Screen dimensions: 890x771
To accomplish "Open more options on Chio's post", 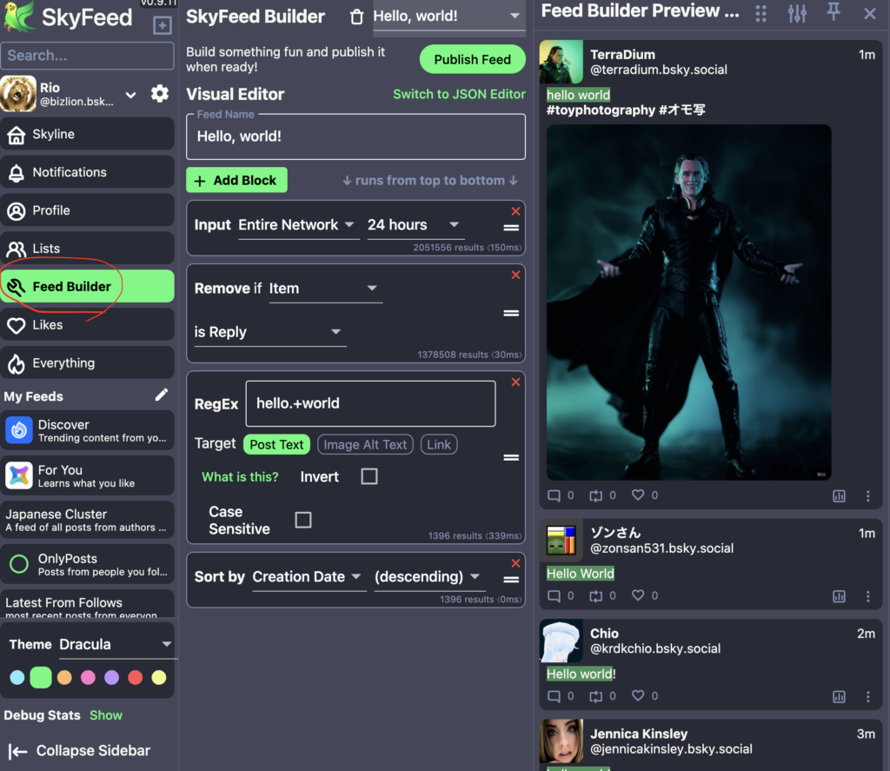I will tap(868, 696).
